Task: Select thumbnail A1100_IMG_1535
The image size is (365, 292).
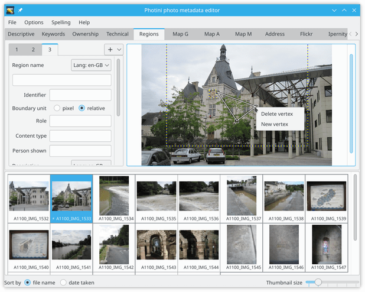Action: click(157, 199)
